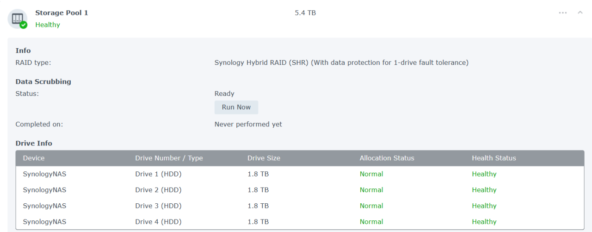
Task: Click Never performed yet completion text
Action: click(x=248, y=125)
